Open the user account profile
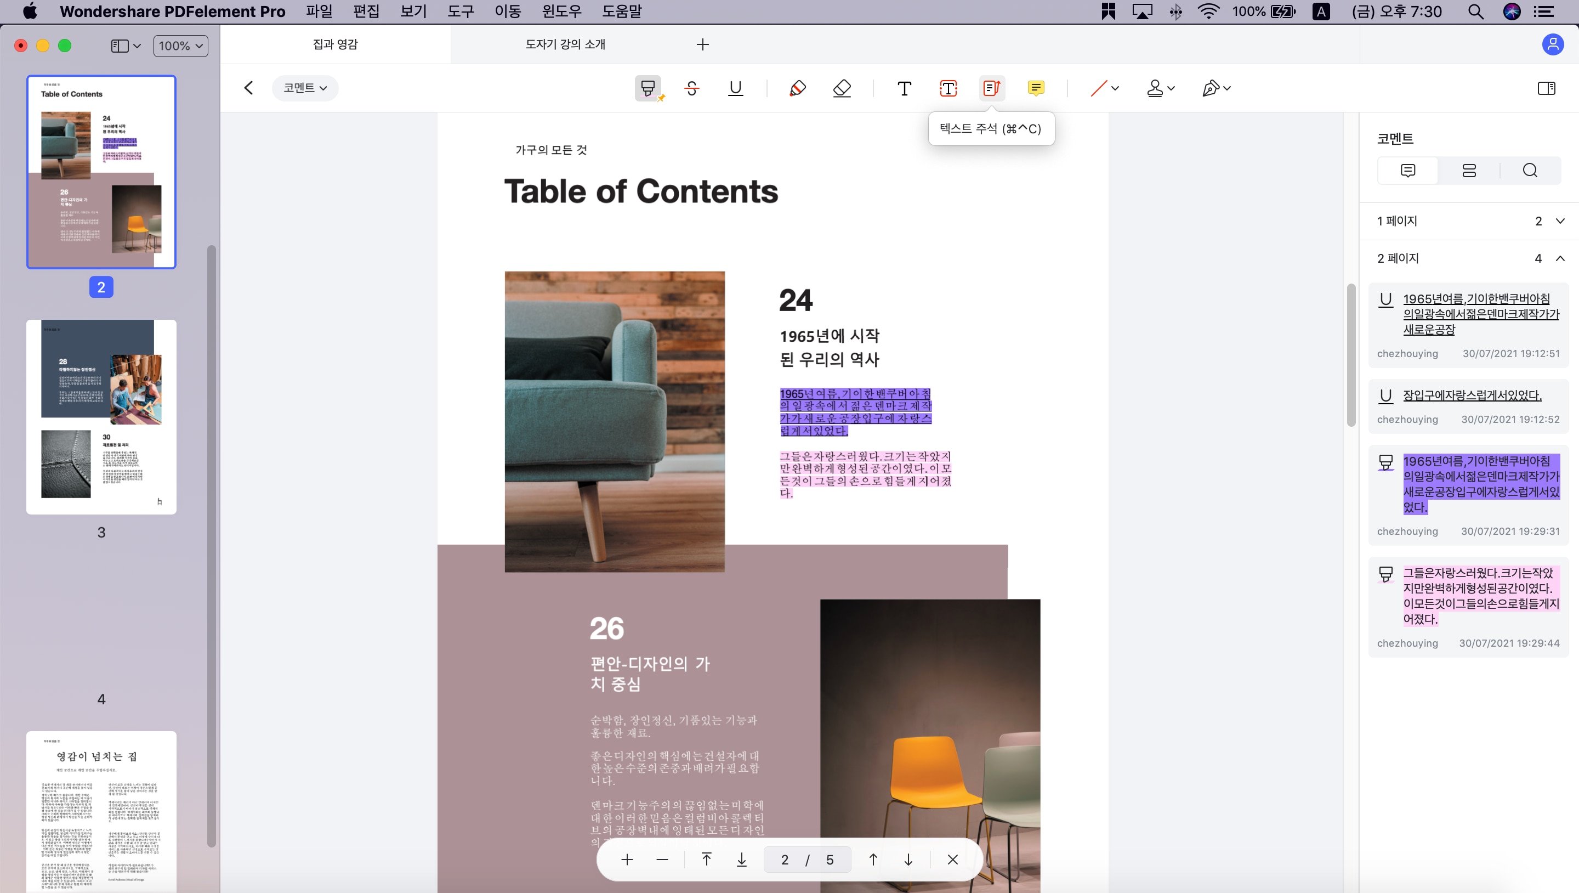 [x=1553, y=44]
